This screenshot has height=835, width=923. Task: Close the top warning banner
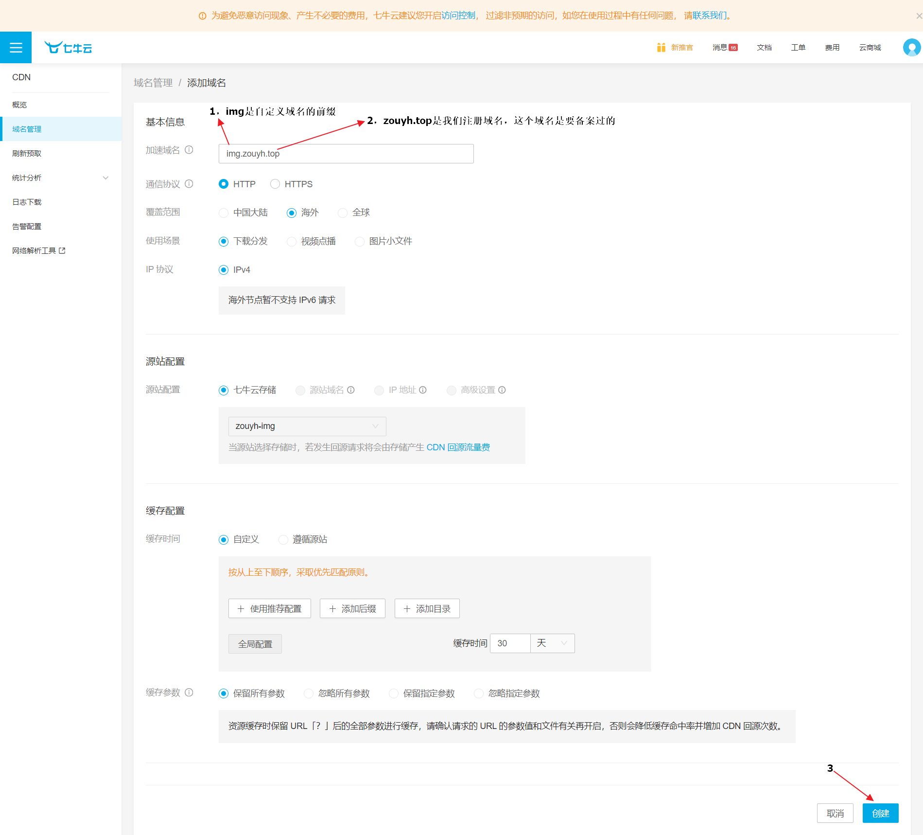tap(919, 16)
